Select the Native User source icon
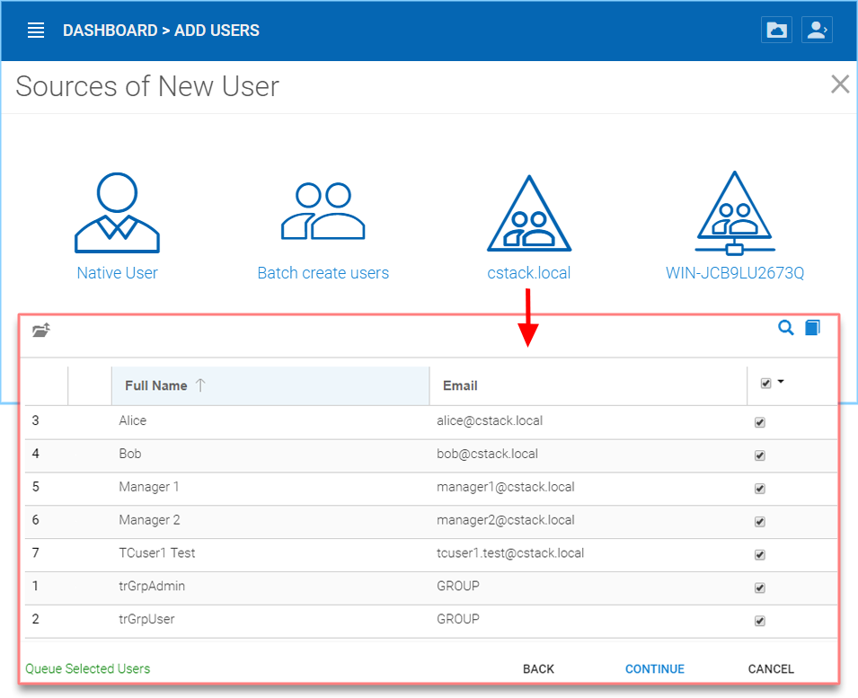This screenshot has width=858, height=698. (117, 213)
